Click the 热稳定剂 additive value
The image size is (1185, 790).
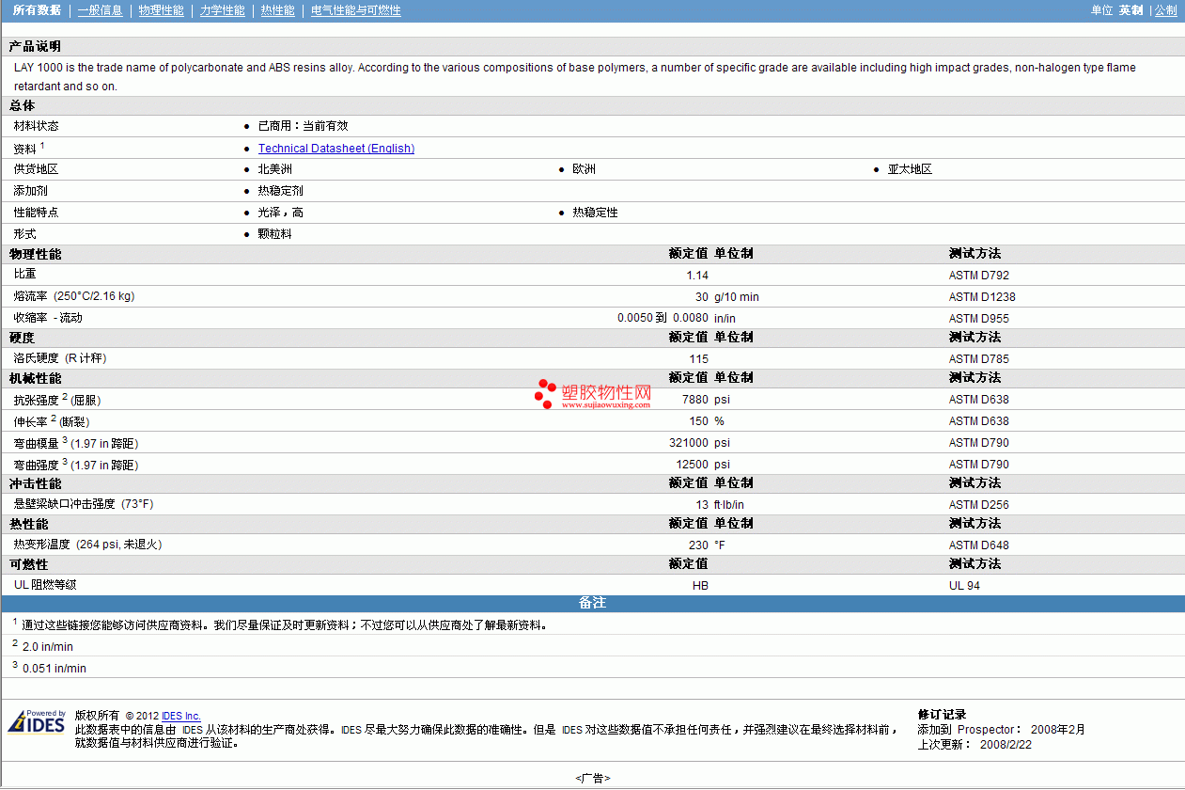(280, 191)
